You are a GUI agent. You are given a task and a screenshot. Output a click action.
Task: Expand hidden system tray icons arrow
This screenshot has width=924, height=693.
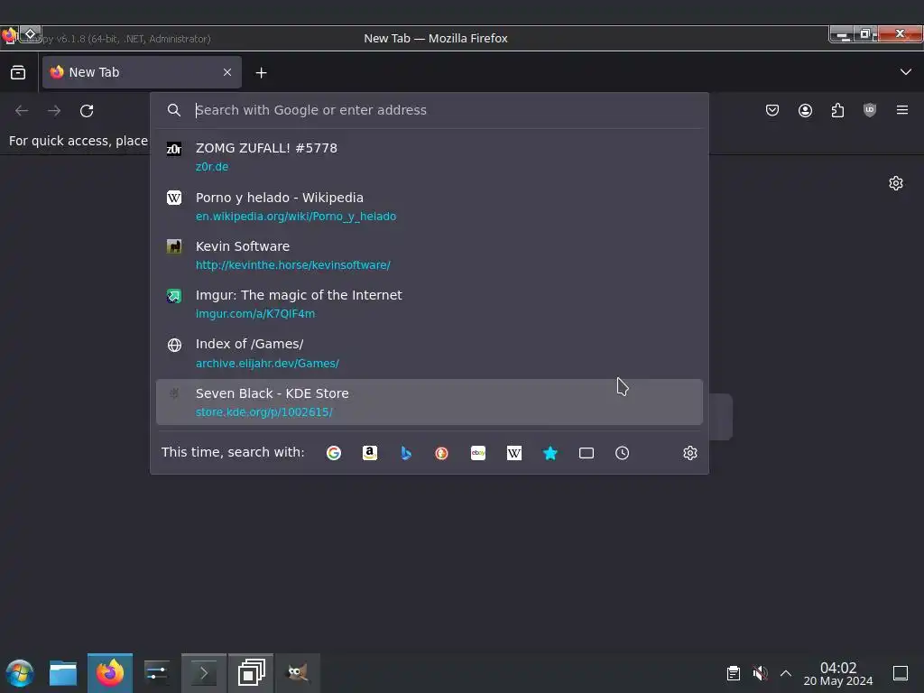coord(786,673)
